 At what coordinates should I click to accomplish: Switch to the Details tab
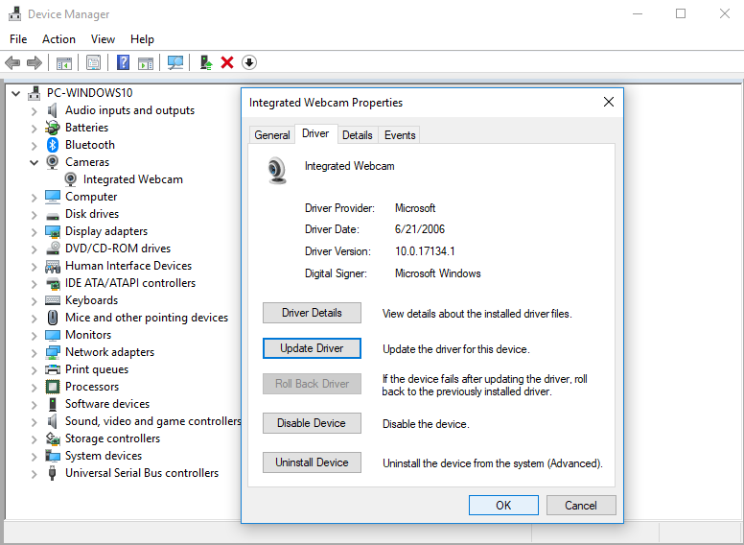[x=357, y=135]
